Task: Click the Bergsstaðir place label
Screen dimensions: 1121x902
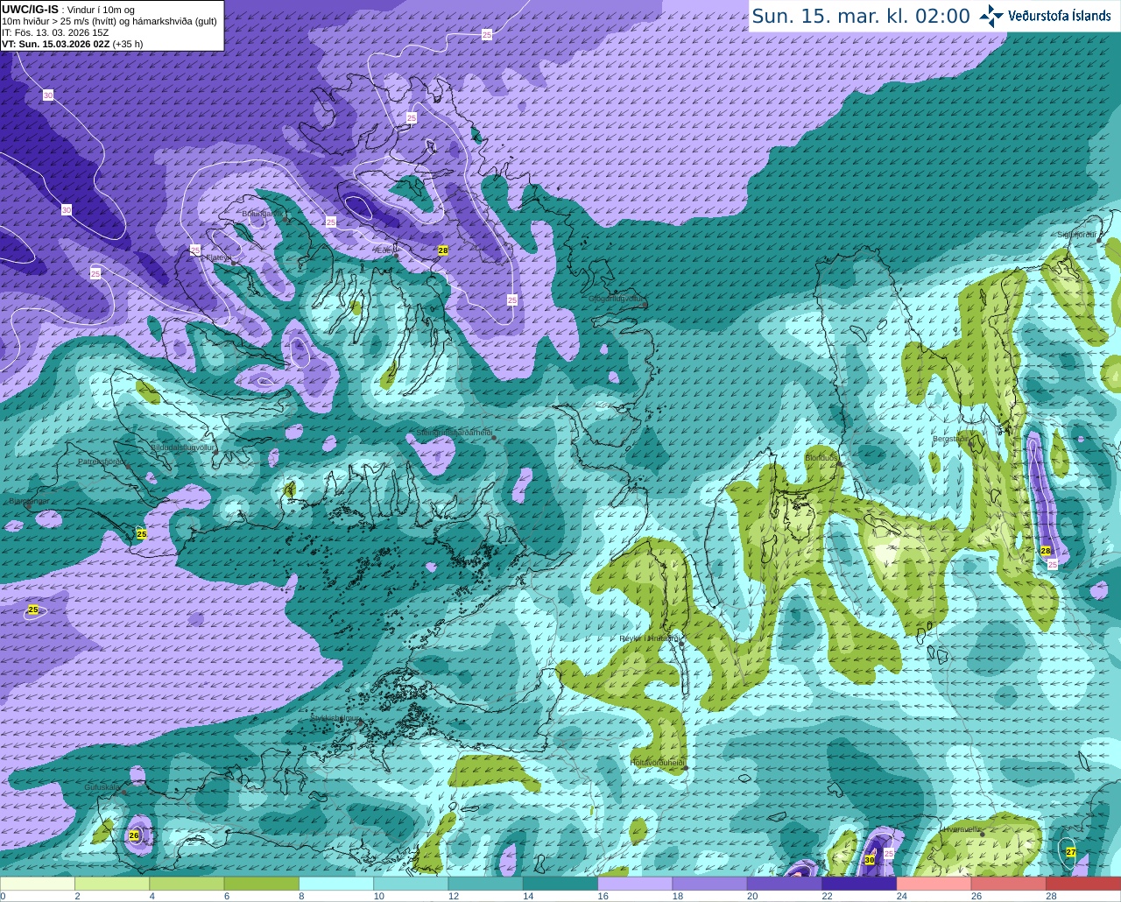Action: click(952, 439)
